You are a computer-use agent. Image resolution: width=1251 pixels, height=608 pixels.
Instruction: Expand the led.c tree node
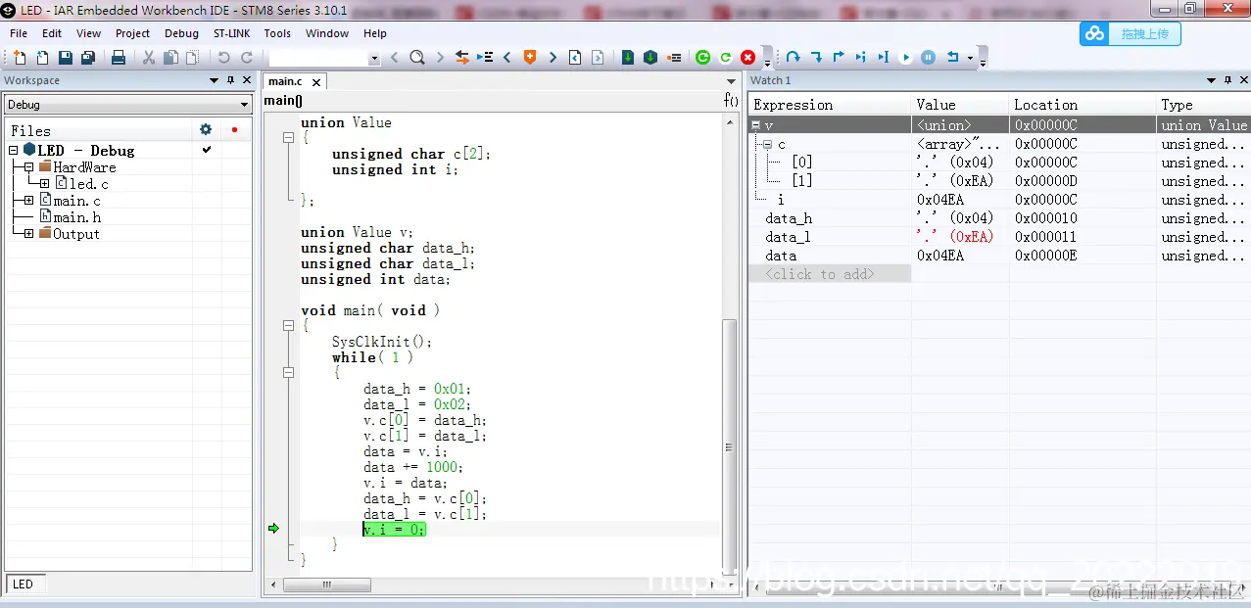click(45, 184)
